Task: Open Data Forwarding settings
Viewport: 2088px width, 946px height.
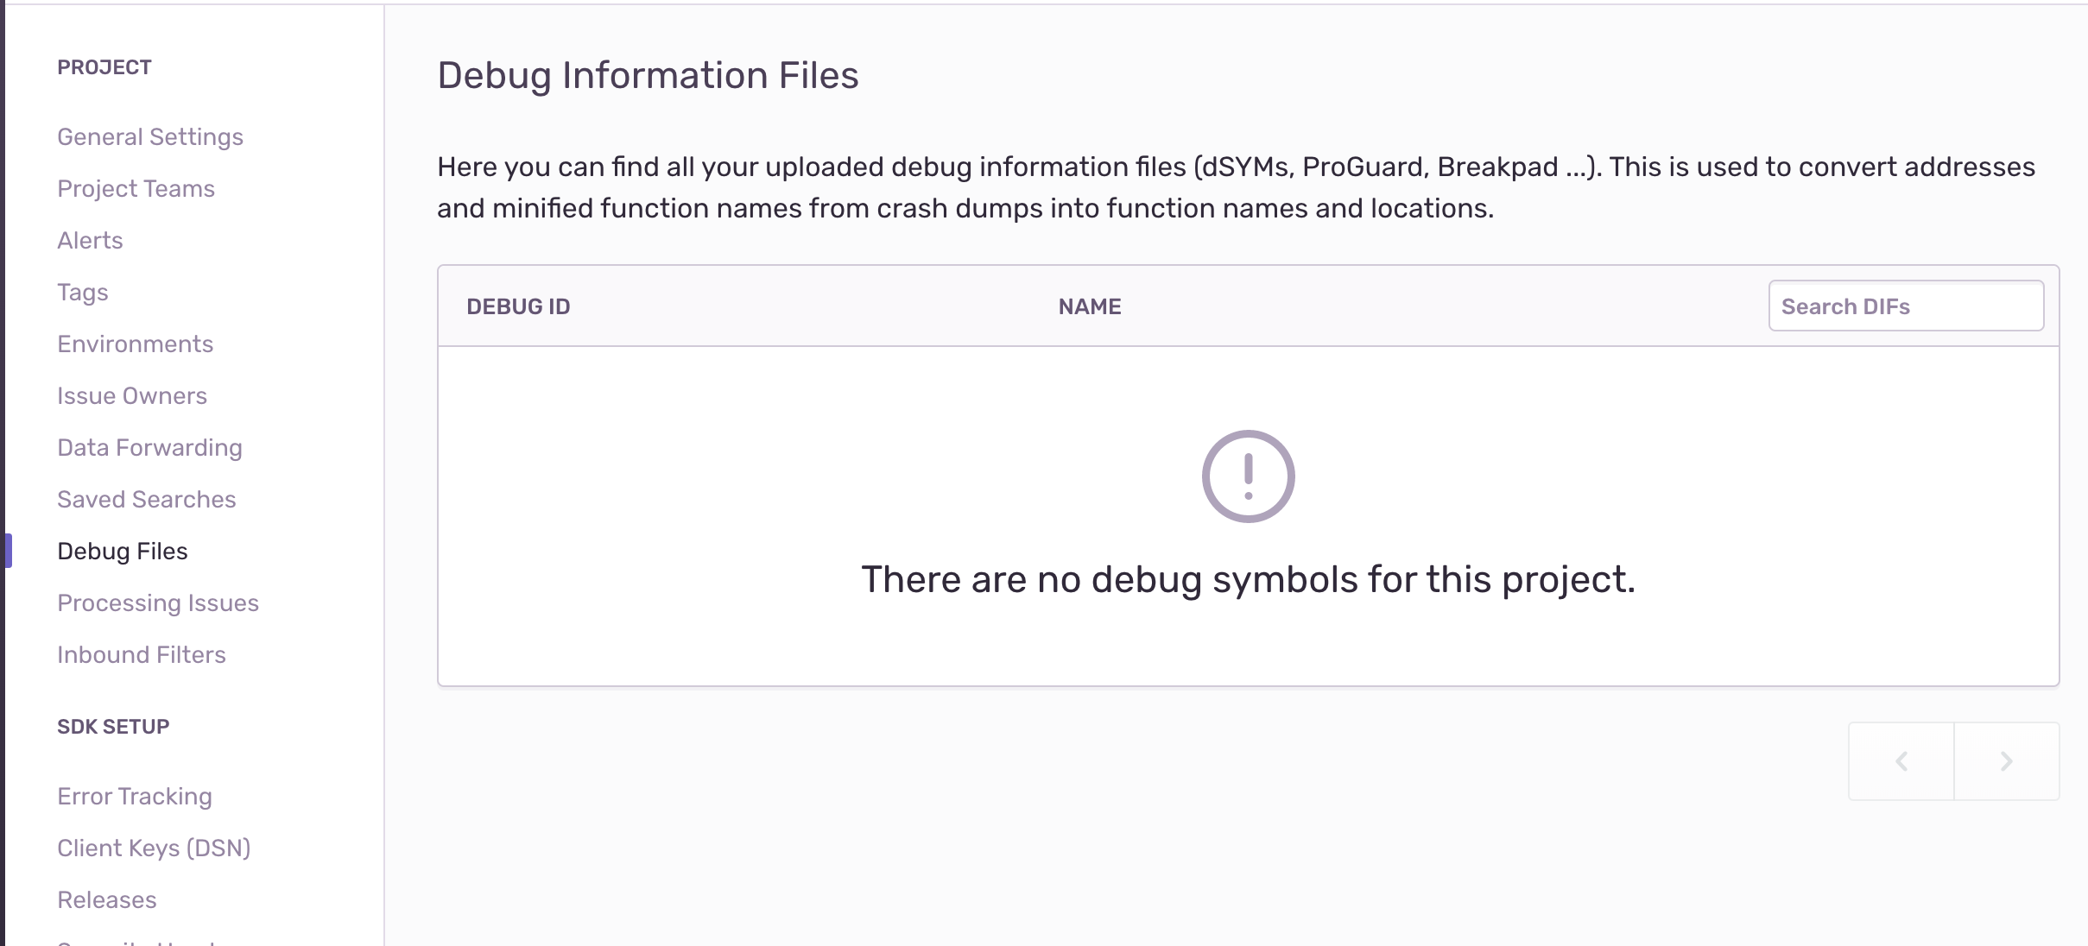Action: (149, 448)
